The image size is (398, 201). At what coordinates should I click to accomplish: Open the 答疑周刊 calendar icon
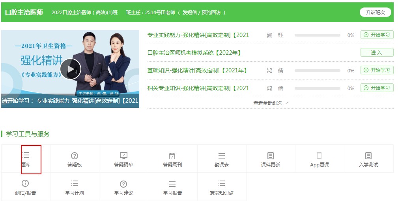[x=172, y=156]
